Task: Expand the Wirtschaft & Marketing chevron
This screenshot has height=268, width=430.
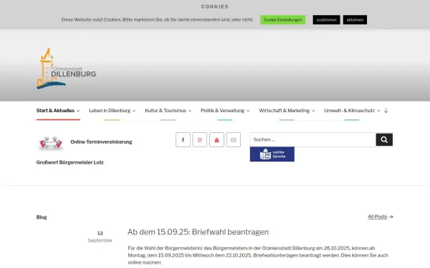Action: click(313, 111)
